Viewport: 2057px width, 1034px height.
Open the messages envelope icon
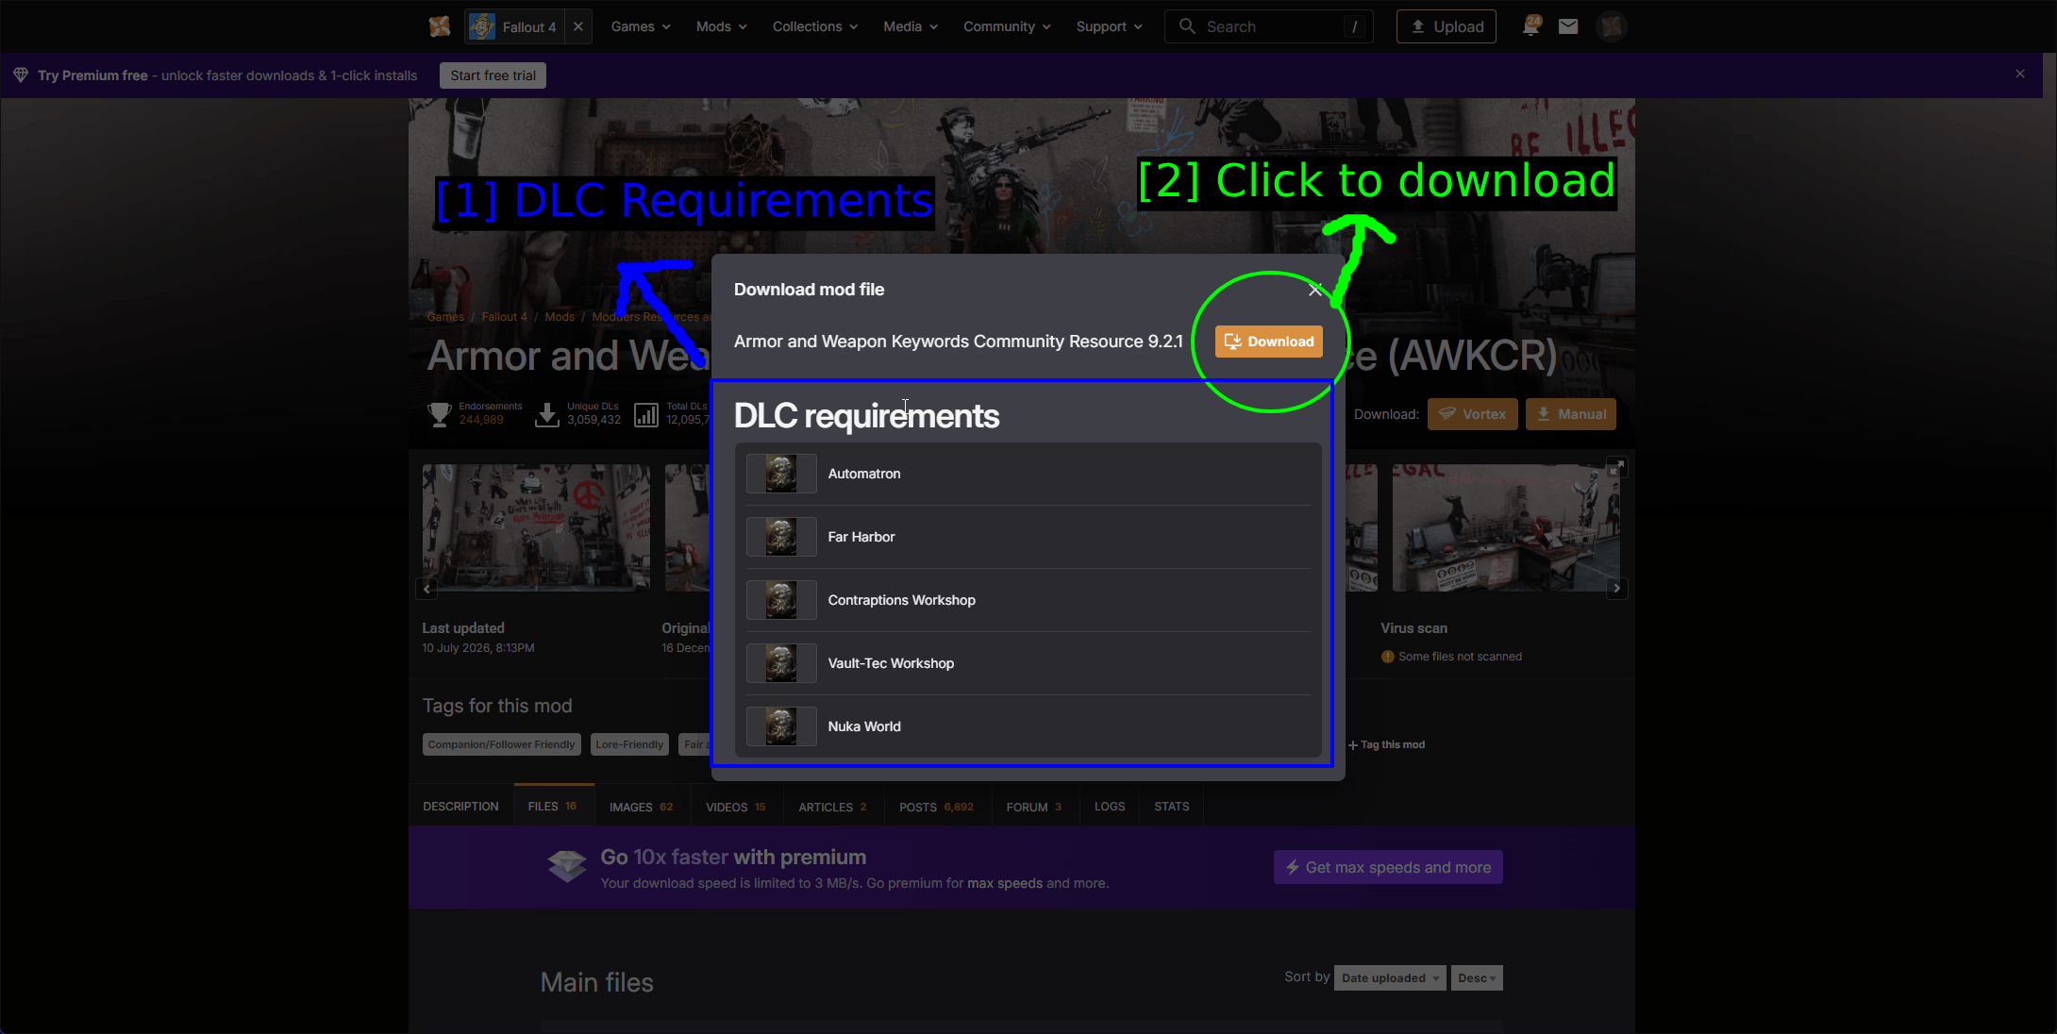[x=1568, y=26]
